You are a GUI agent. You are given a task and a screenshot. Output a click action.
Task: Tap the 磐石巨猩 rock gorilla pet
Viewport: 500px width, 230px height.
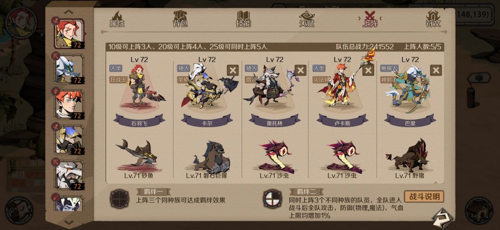pyautogui.click(x=211, y=157)
